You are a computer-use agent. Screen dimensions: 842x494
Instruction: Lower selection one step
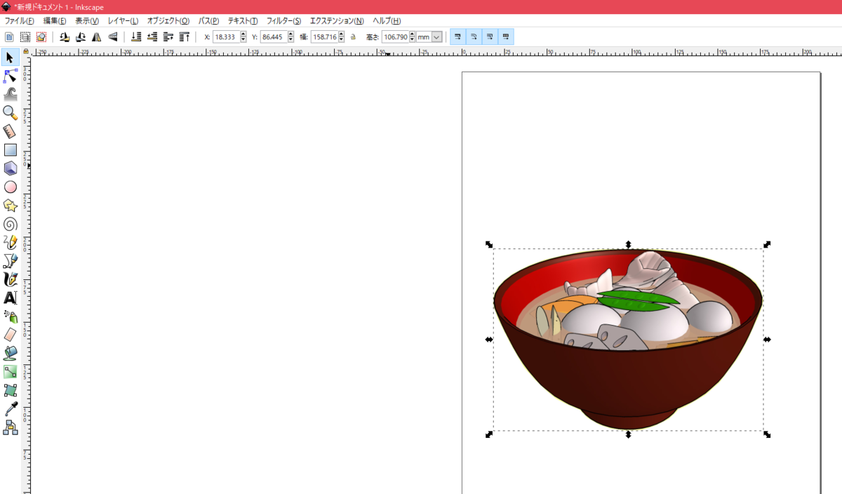[152, 36]
